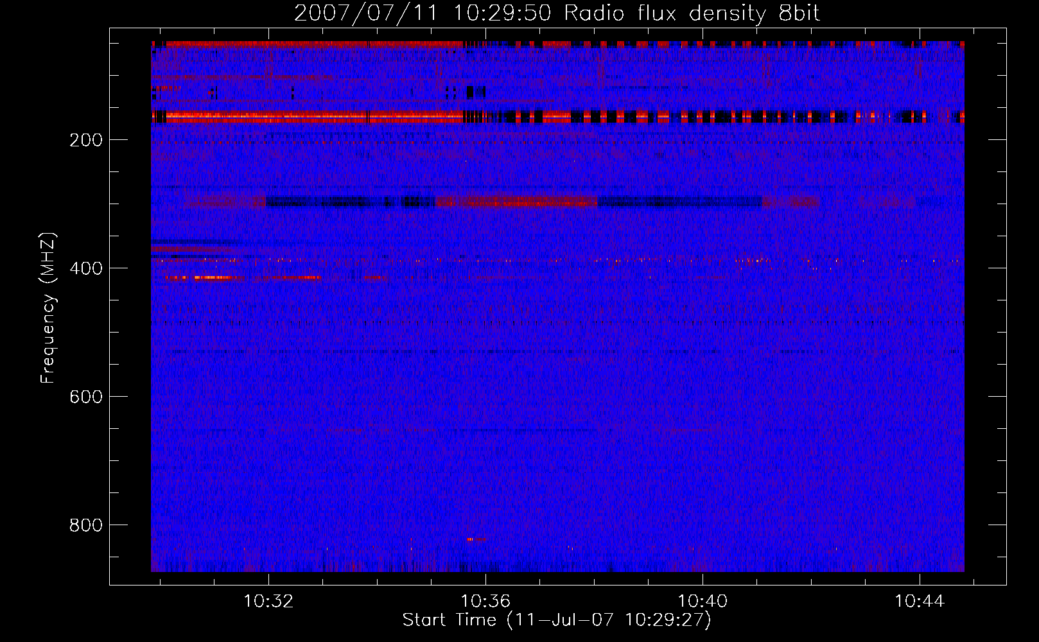
Task: Select the 400 frequency tick label
Action: pos(86,268)
